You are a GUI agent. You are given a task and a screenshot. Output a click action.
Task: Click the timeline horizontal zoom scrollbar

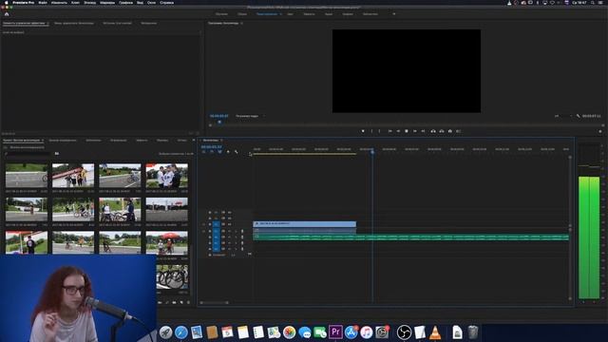tap(214, 302)
